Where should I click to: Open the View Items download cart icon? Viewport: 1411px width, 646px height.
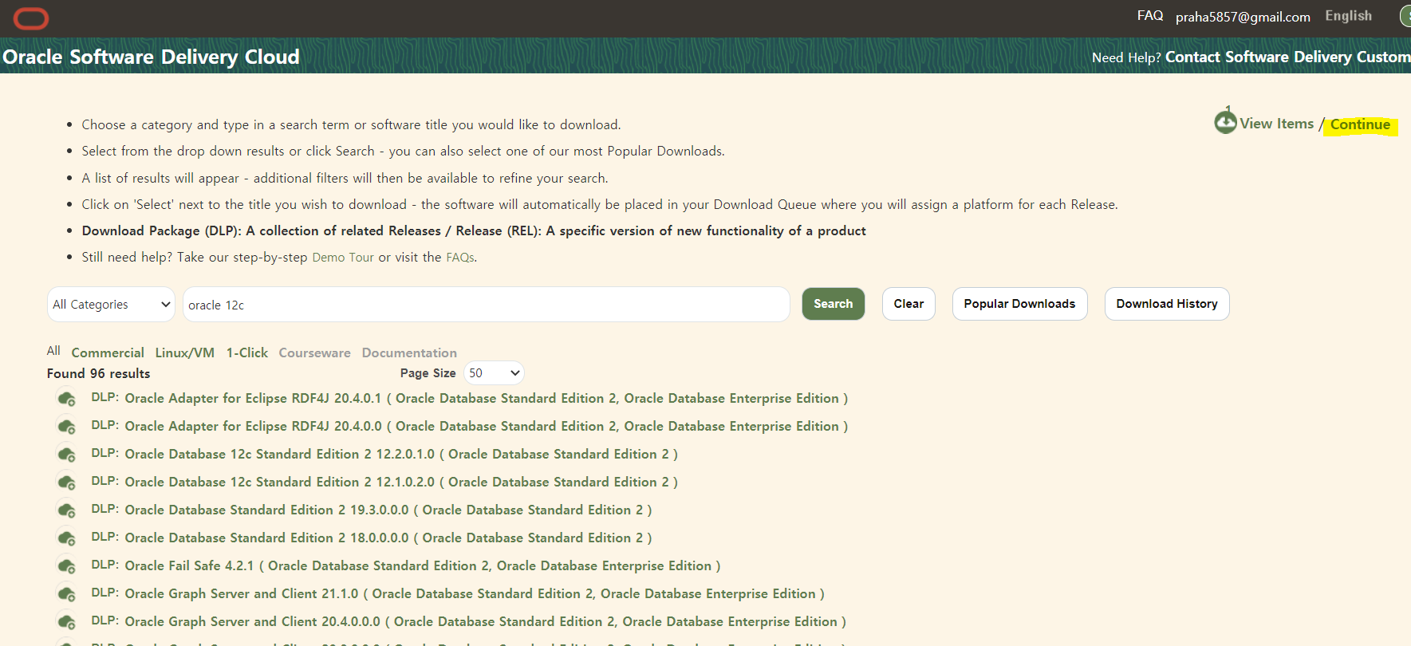(x=1225, y=121)
